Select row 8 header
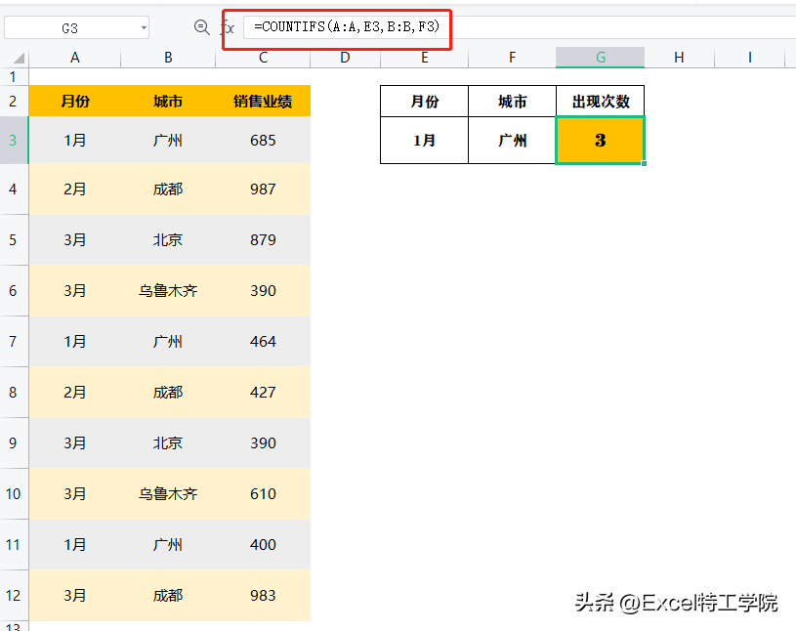 [x=14, y=392]
